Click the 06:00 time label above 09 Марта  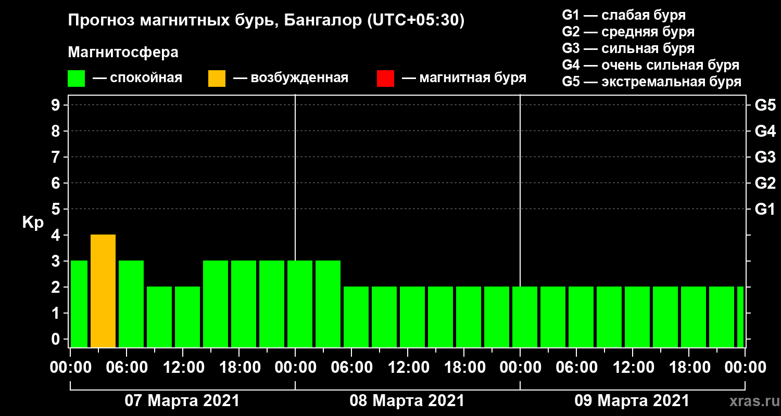point(577,368)
